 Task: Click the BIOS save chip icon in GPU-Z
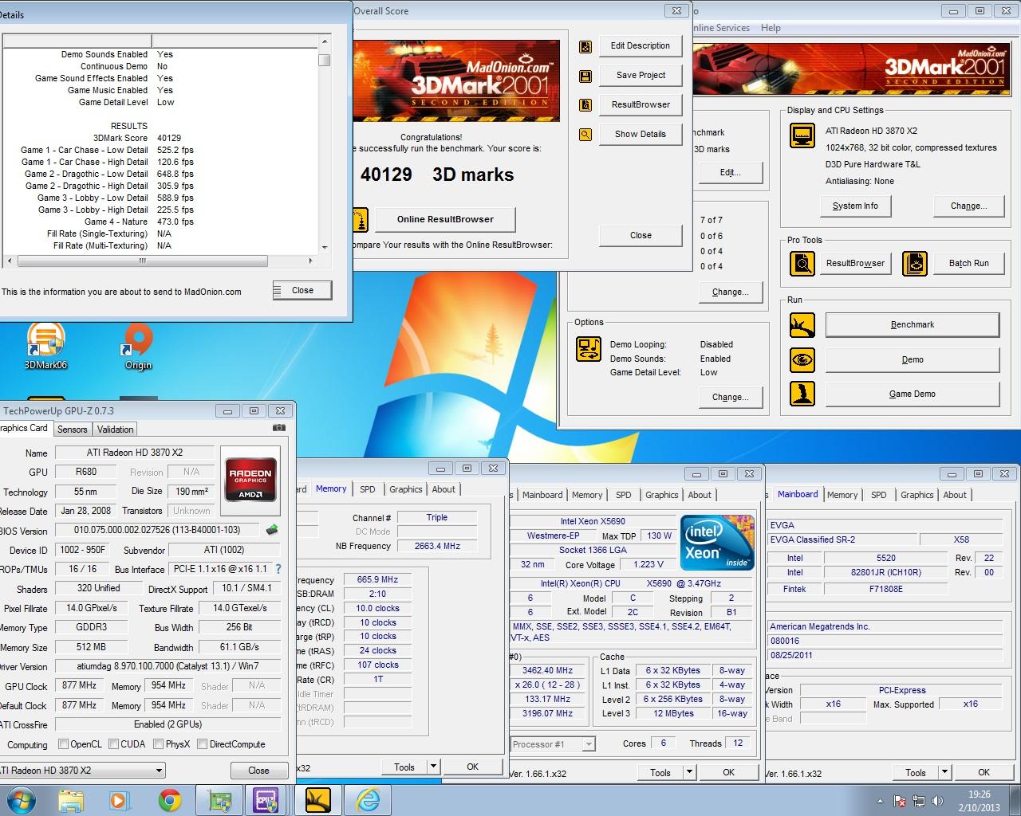(272, 530)
